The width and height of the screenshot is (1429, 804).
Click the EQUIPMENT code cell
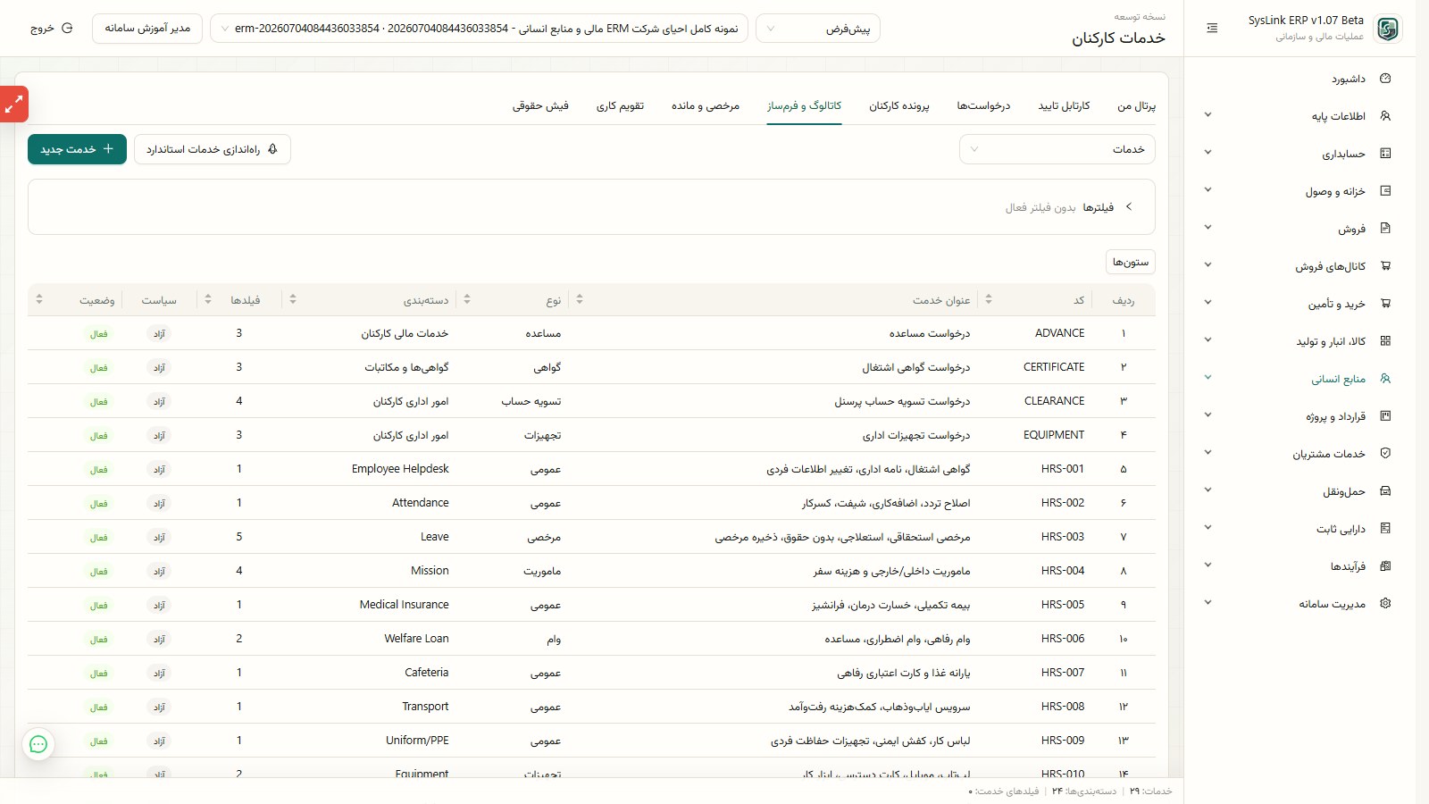pos(1054,435)
